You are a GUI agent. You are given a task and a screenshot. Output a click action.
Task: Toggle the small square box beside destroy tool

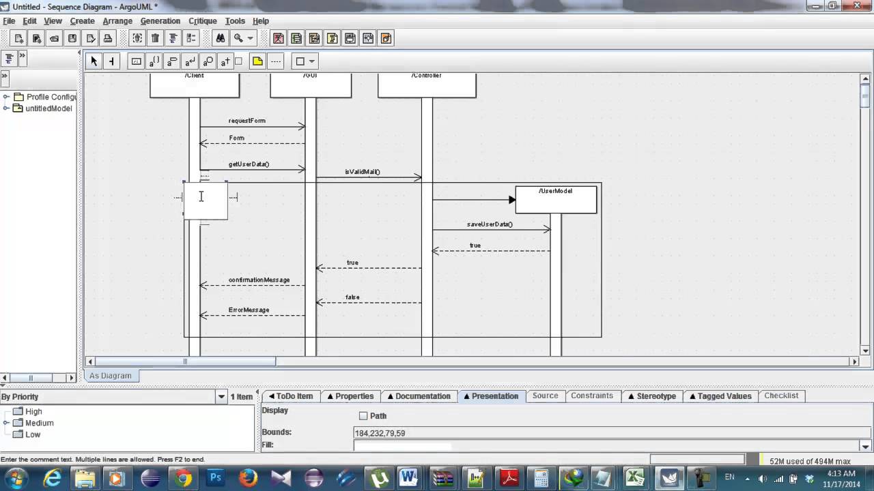point(238,61)
